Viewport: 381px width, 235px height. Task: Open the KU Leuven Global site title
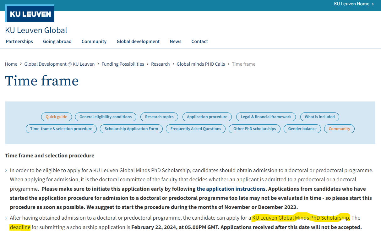pyautogui.click(x=36, y=30)
